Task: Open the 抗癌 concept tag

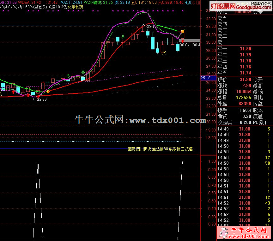Action: (189, 149)
